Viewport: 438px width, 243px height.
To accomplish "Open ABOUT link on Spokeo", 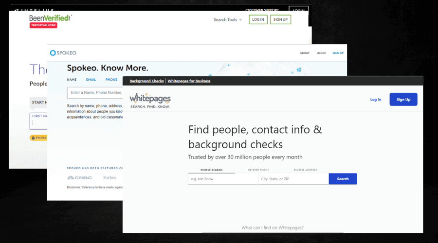I will click(305, 53).
